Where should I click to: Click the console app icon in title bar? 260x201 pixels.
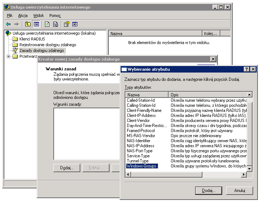tap(7, 7)
